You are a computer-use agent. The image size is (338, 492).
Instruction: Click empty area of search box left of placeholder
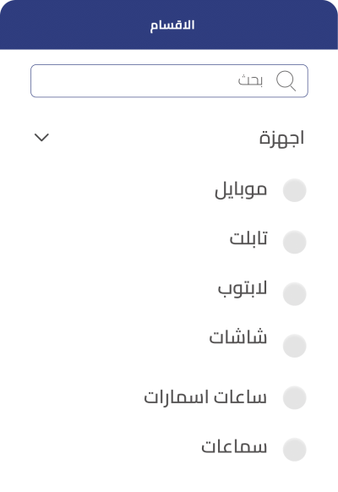coord(132,81)
